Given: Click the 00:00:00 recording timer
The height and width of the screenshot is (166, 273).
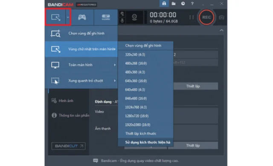Looking at the screenshot, I should click(x=163, y=15).
